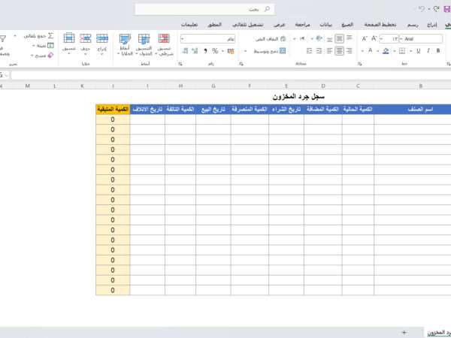Click the add new sheet plus button

tap(404, 331)
